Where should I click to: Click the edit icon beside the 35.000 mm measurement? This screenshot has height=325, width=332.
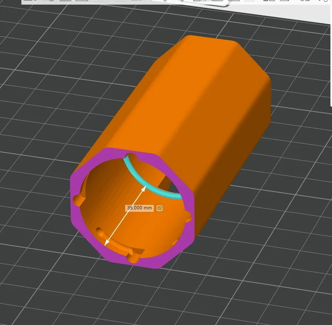coord(160,208)
